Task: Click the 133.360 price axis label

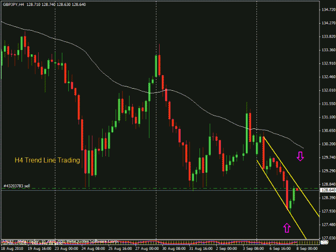Action: pos(328,50)
